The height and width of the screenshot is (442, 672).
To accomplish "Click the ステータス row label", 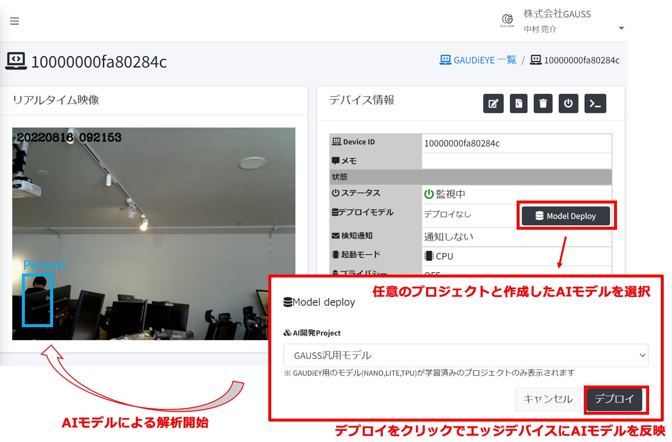I will (x=356, y=193).
